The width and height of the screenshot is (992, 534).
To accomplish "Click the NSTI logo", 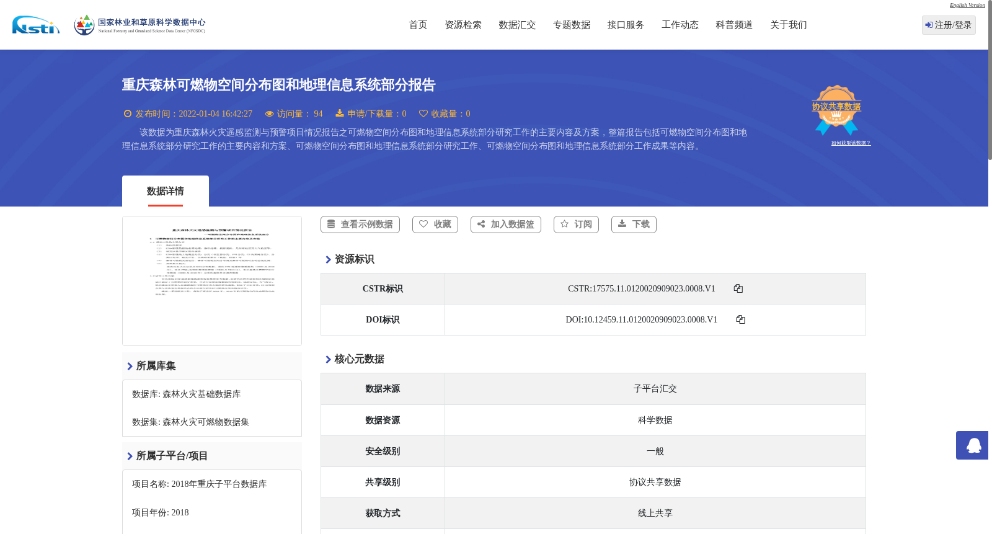I will click(36, 25).
